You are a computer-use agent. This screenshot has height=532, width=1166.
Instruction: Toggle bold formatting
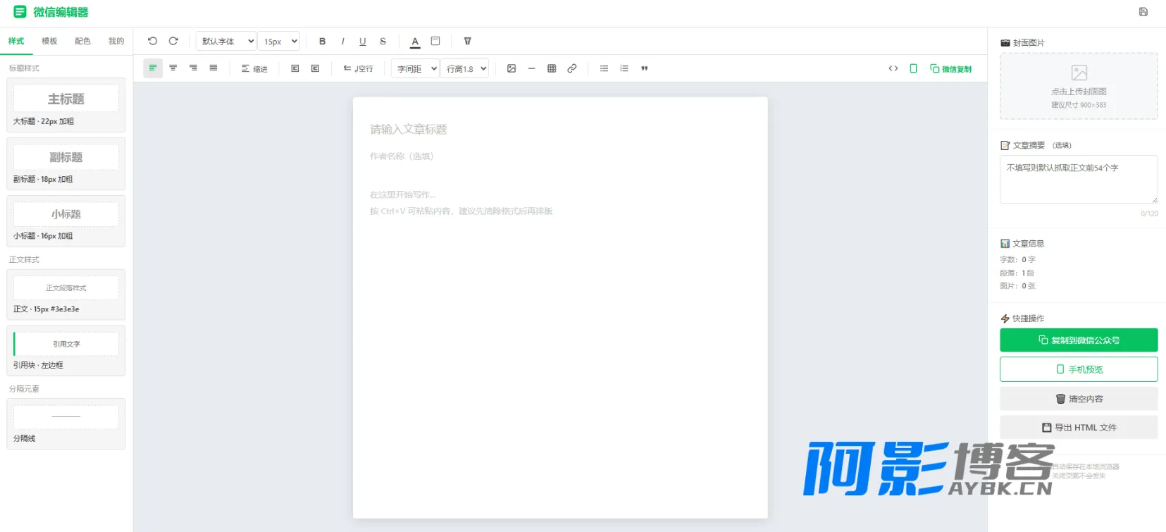(323, 42)
